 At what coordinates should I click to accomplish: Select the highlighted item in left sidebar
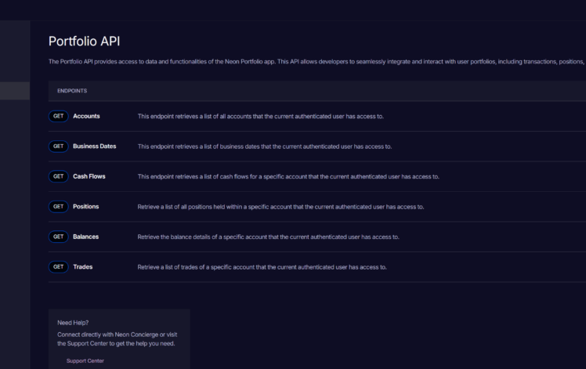(x=15, y=90)
